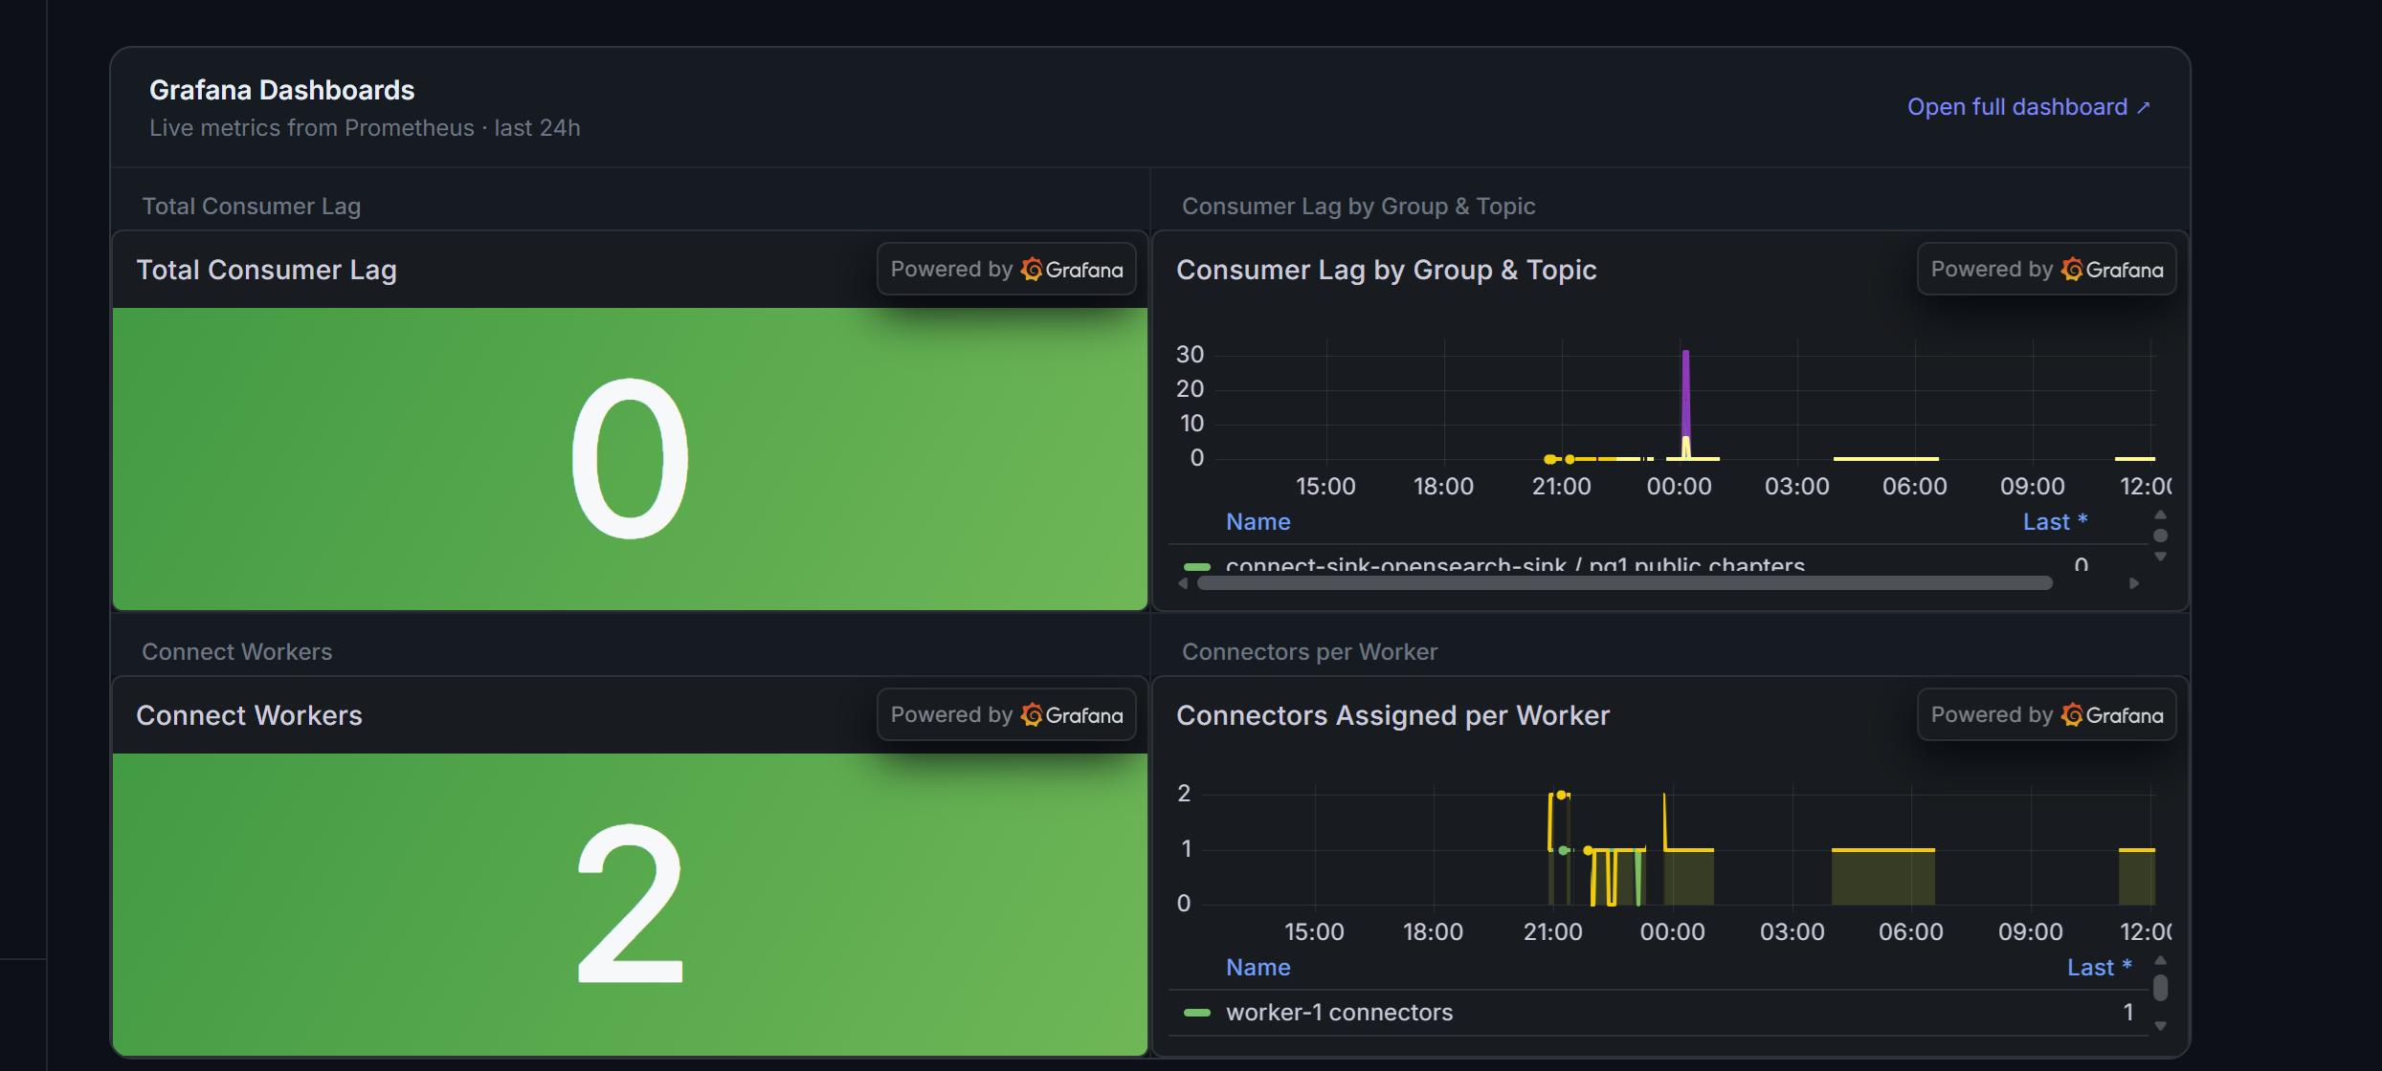This screenshot has height=1071, width=2382.
Task: Click Total Consumer Lag value 0 stat
Action: click(x=630, y=459)
